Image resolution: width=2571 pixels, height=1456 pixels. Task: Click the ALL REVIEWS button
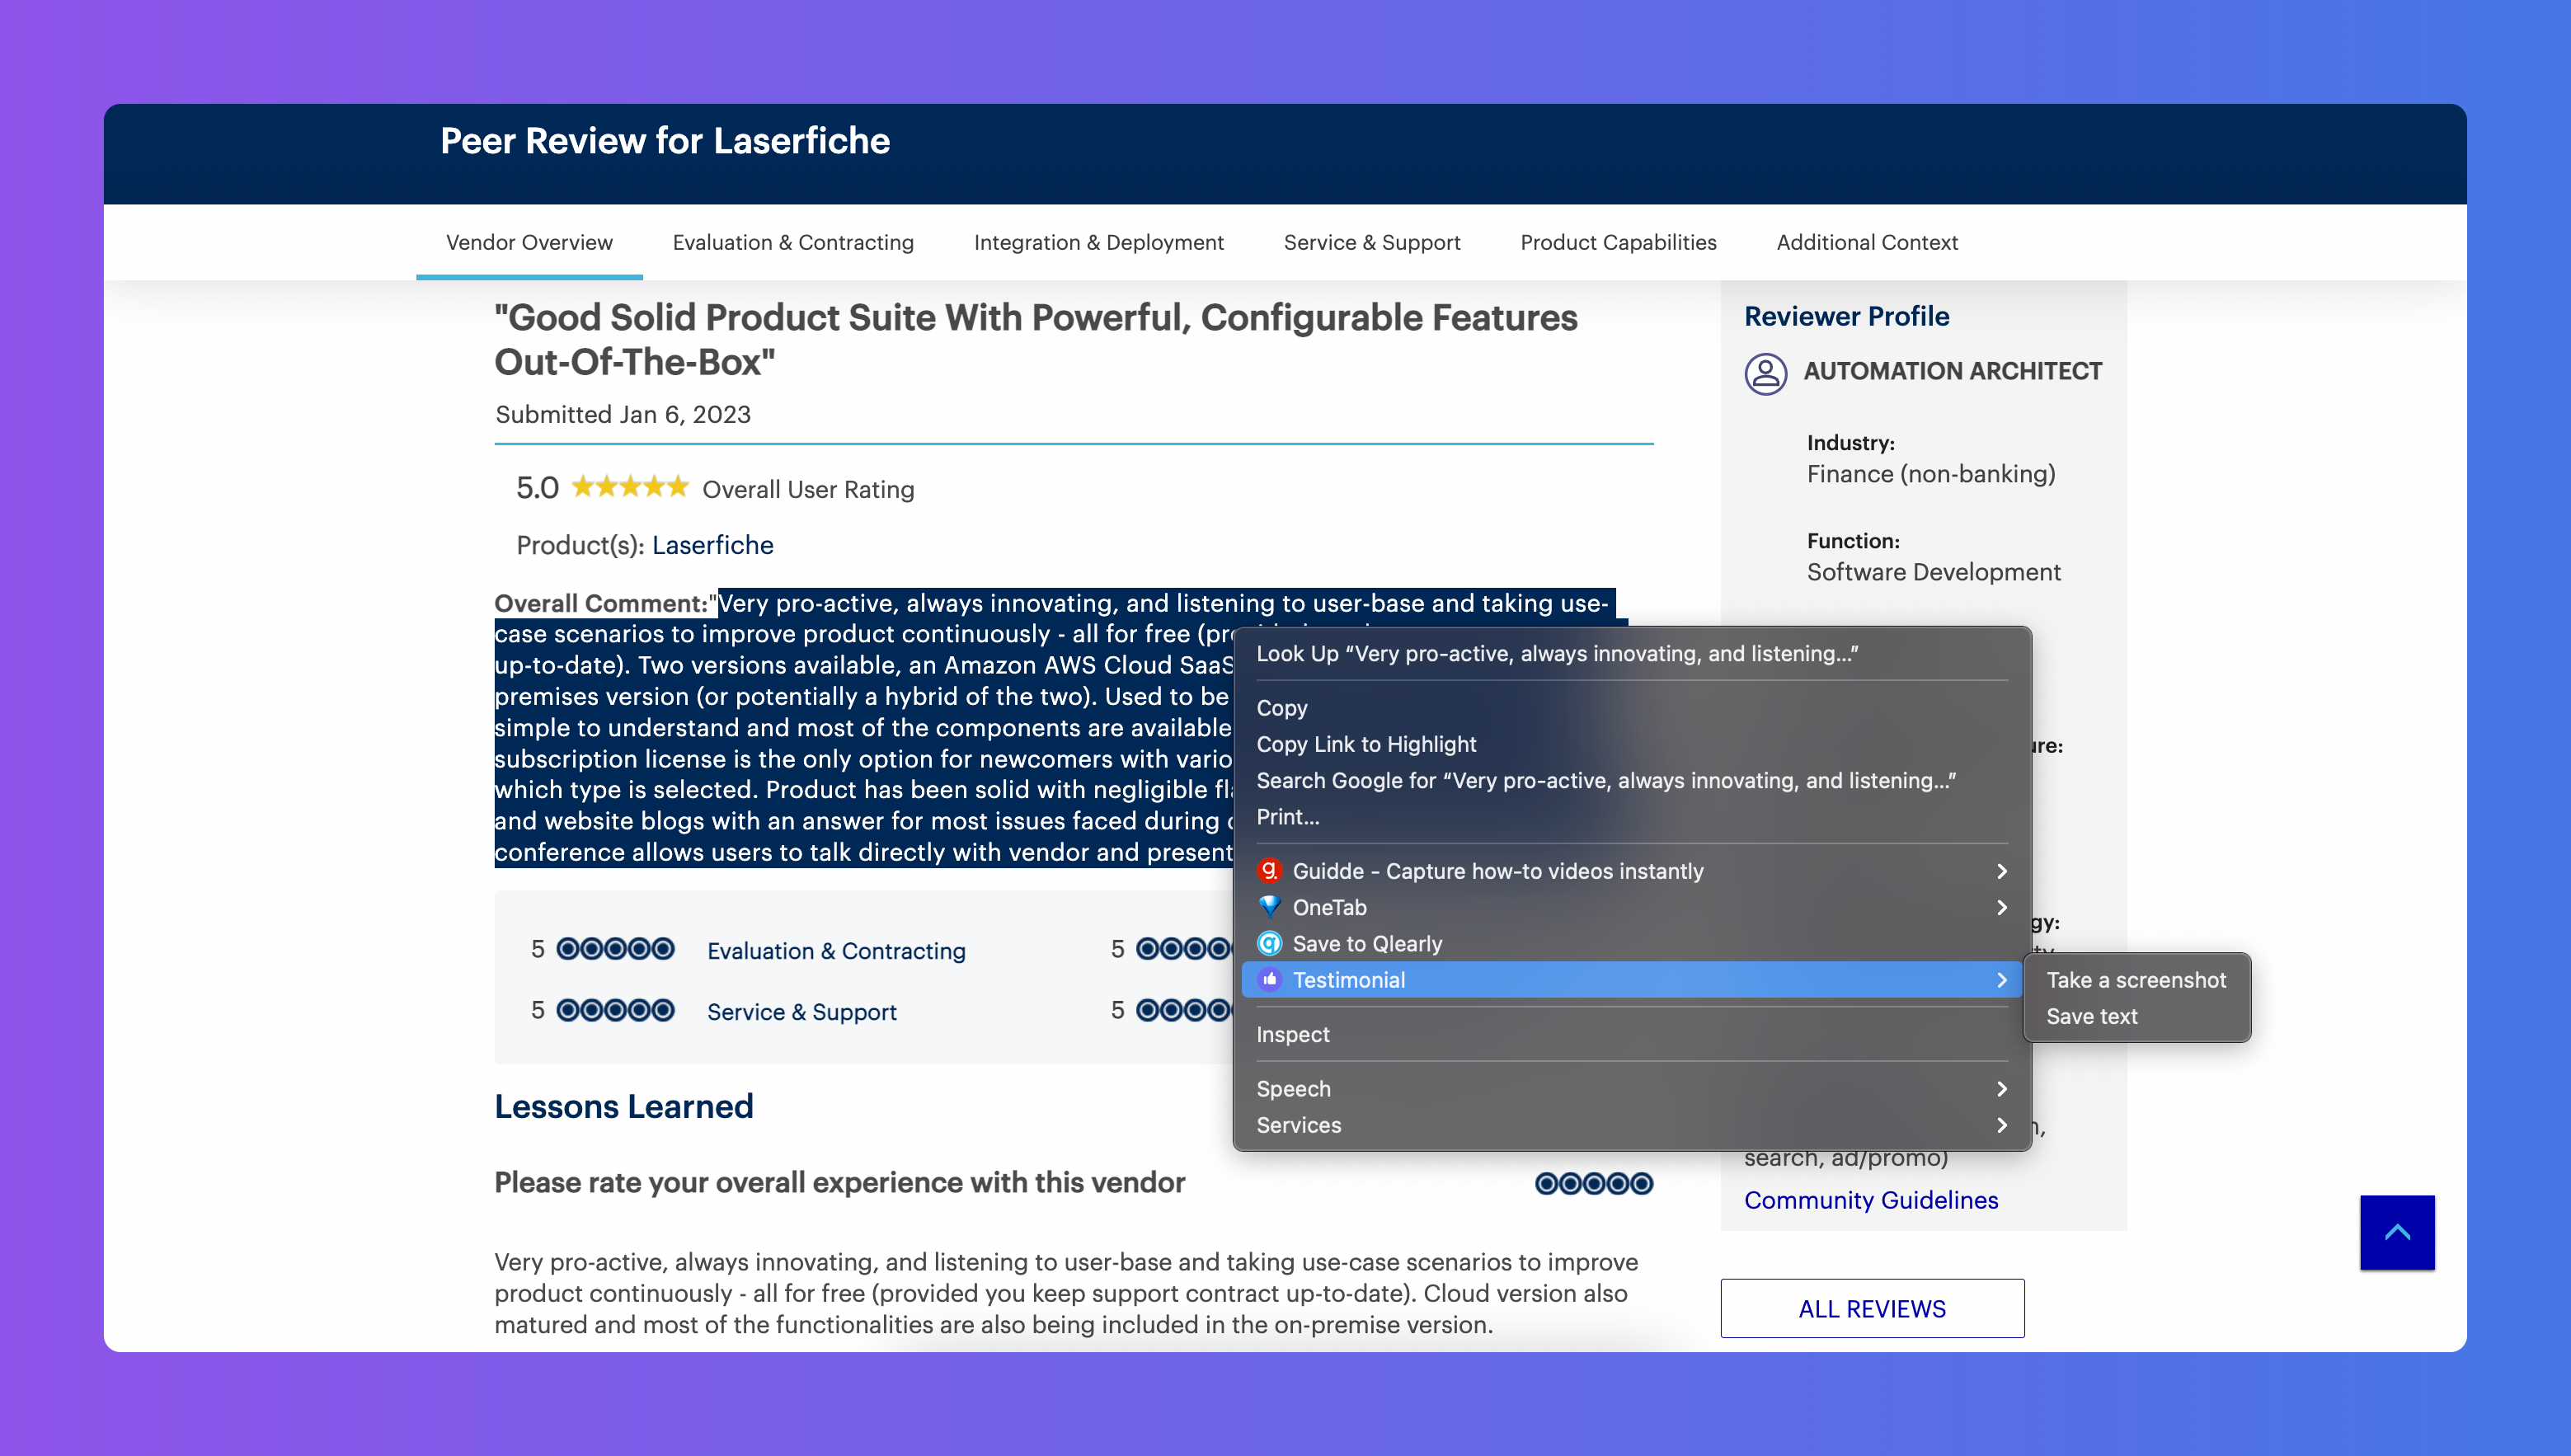1872,1308
